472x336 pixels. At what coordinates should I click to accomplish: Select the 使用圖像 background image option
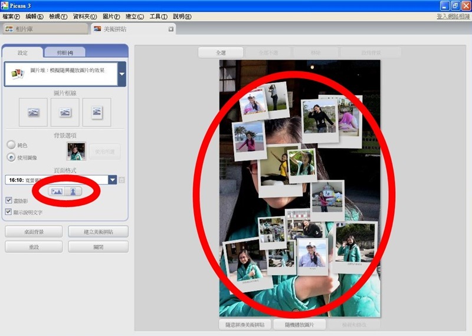click(11, 157)
